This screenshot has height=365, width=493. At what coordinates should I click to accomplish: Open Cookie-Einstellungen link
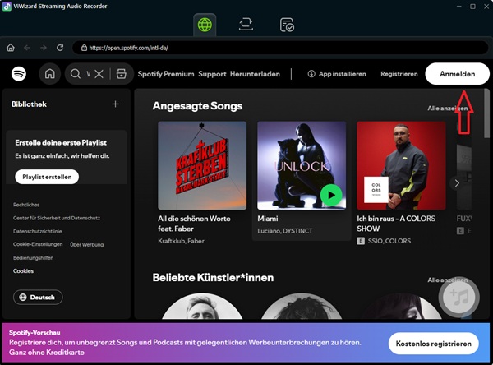point(38,244)
